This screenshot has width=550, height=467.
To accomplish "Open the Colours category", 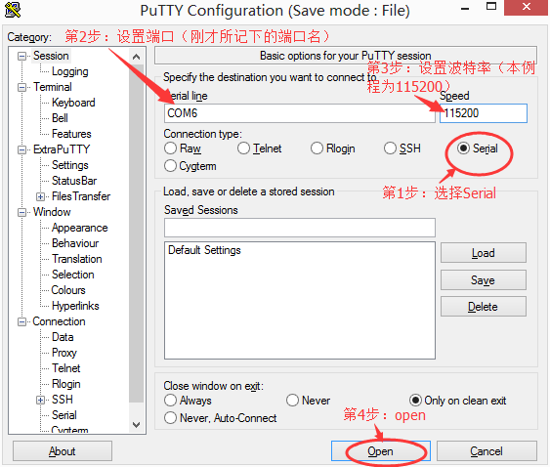I will click(x=68, y=290).
